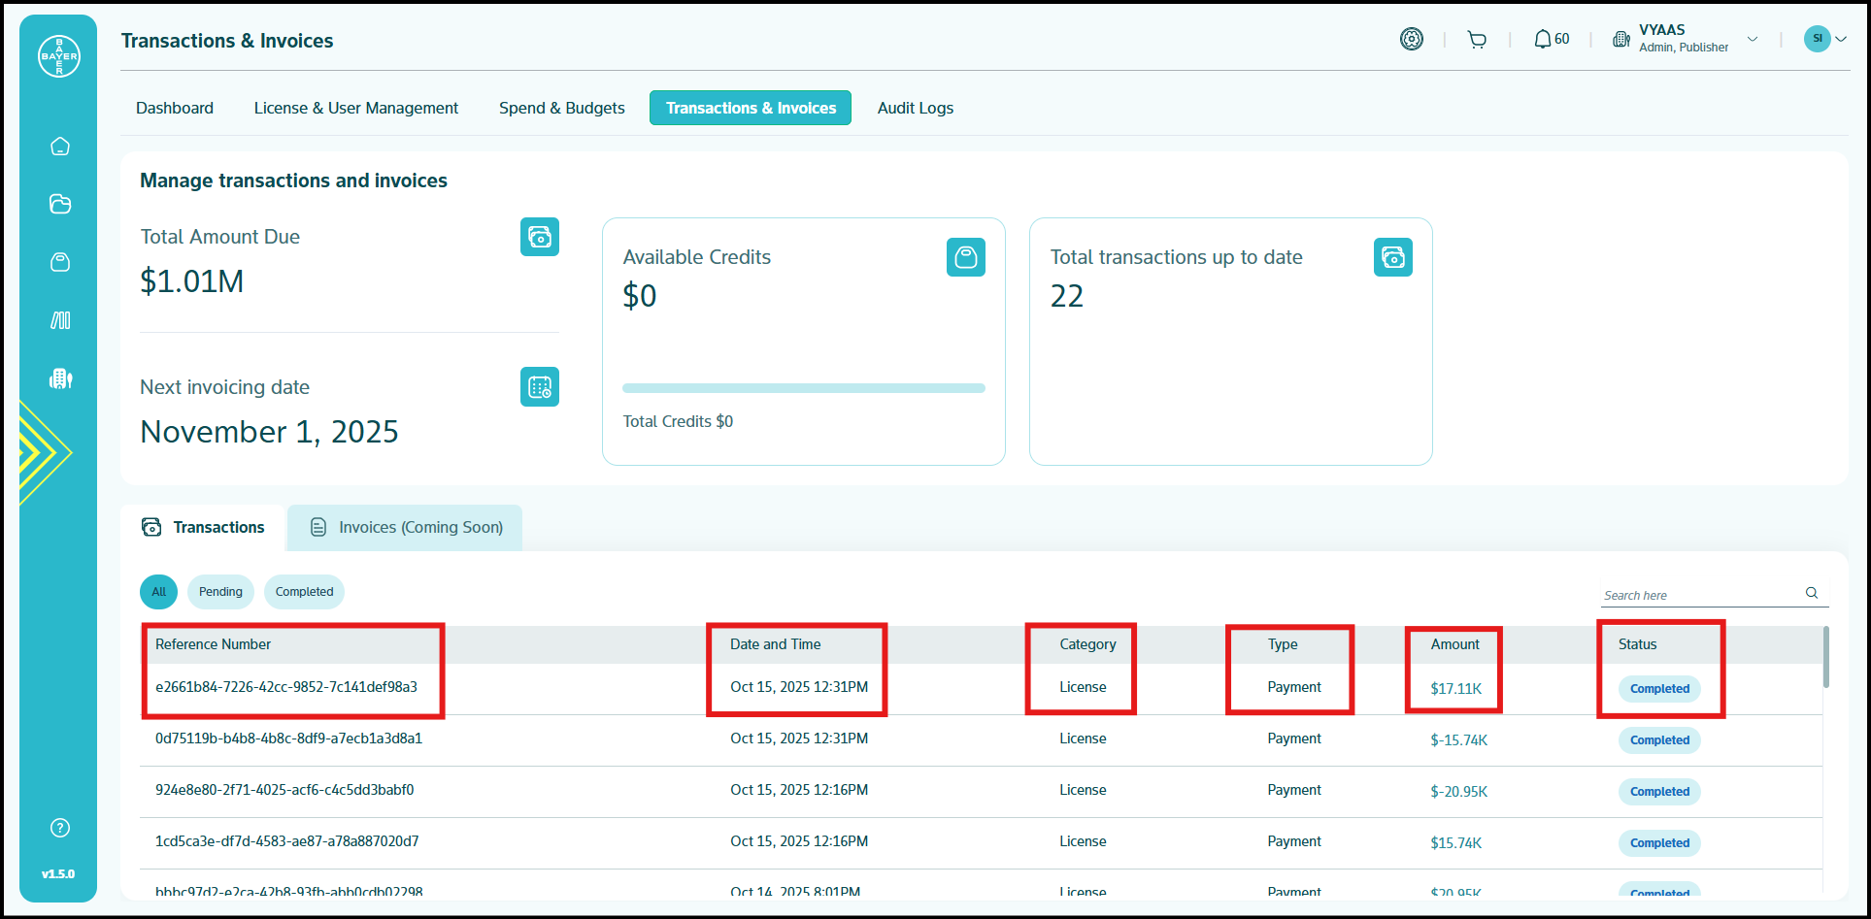This screenshot has width=1871, height=919.
Task: Select the All filter chip
Action: pyautogui.click(x=159, y=592)
